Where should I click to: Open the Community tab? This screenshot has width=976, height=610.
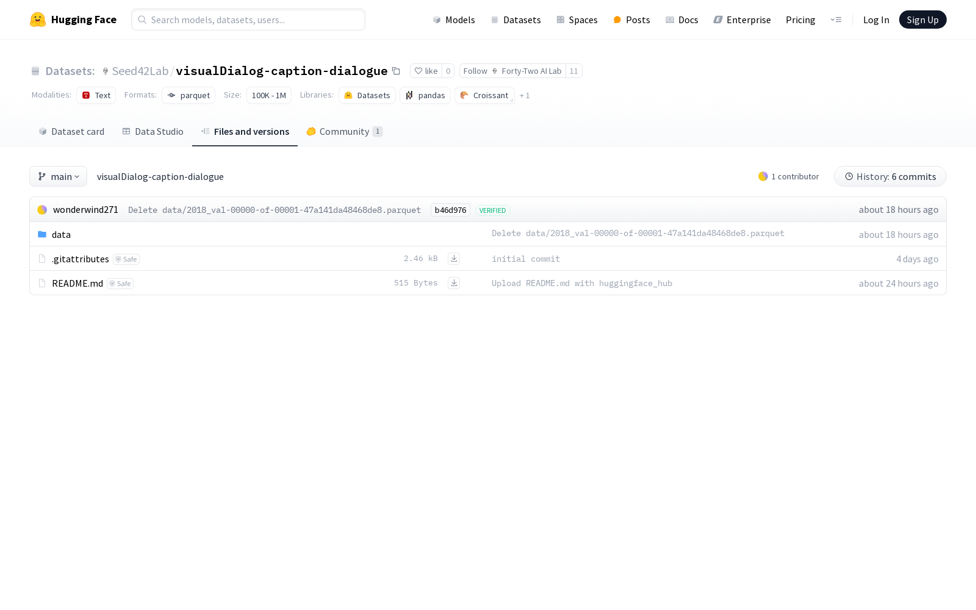click(x=345, y=131)
